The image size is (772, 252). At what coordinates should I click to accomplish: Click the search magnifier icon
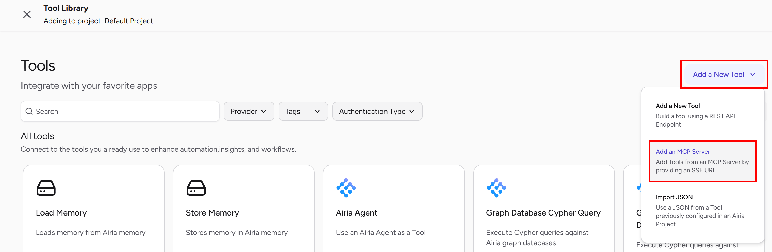(29, 112)
